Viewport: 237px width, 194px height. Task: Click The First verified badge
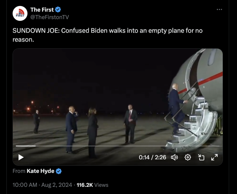coord(58,10)
